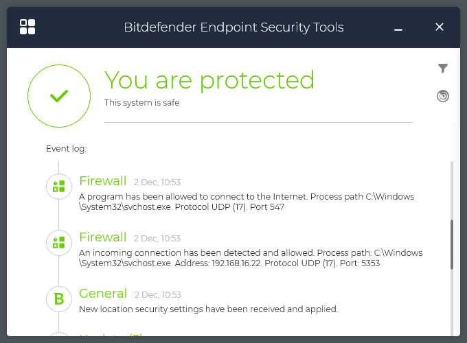467x343 pixels.
Task: Close the Bitdefender Endpoint Security Tools window
Action: 440,27
